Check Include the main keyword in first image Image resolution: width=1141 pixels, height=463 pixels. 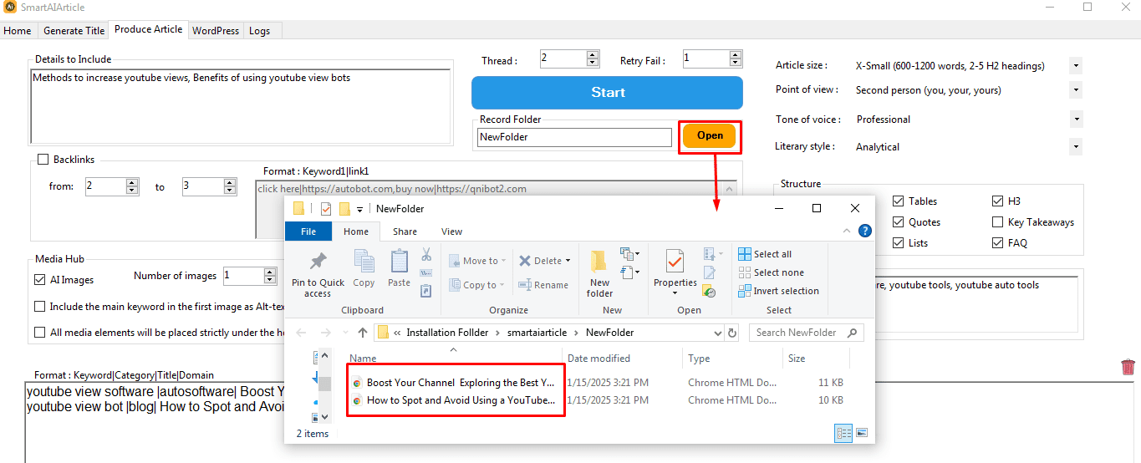click(x=40, y=307)
